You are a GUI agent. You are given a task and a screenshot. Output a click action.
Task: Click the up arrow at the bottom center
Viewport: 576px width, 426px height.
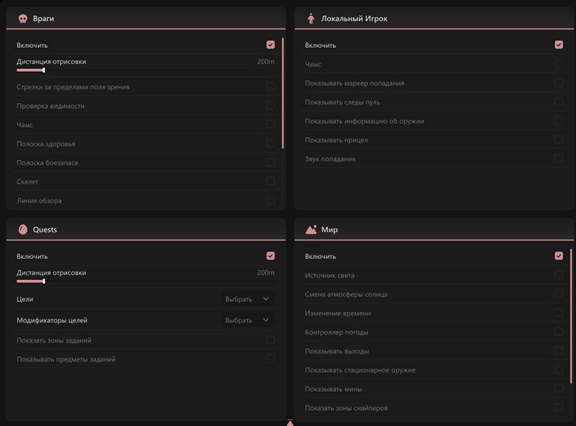[290, 422]
